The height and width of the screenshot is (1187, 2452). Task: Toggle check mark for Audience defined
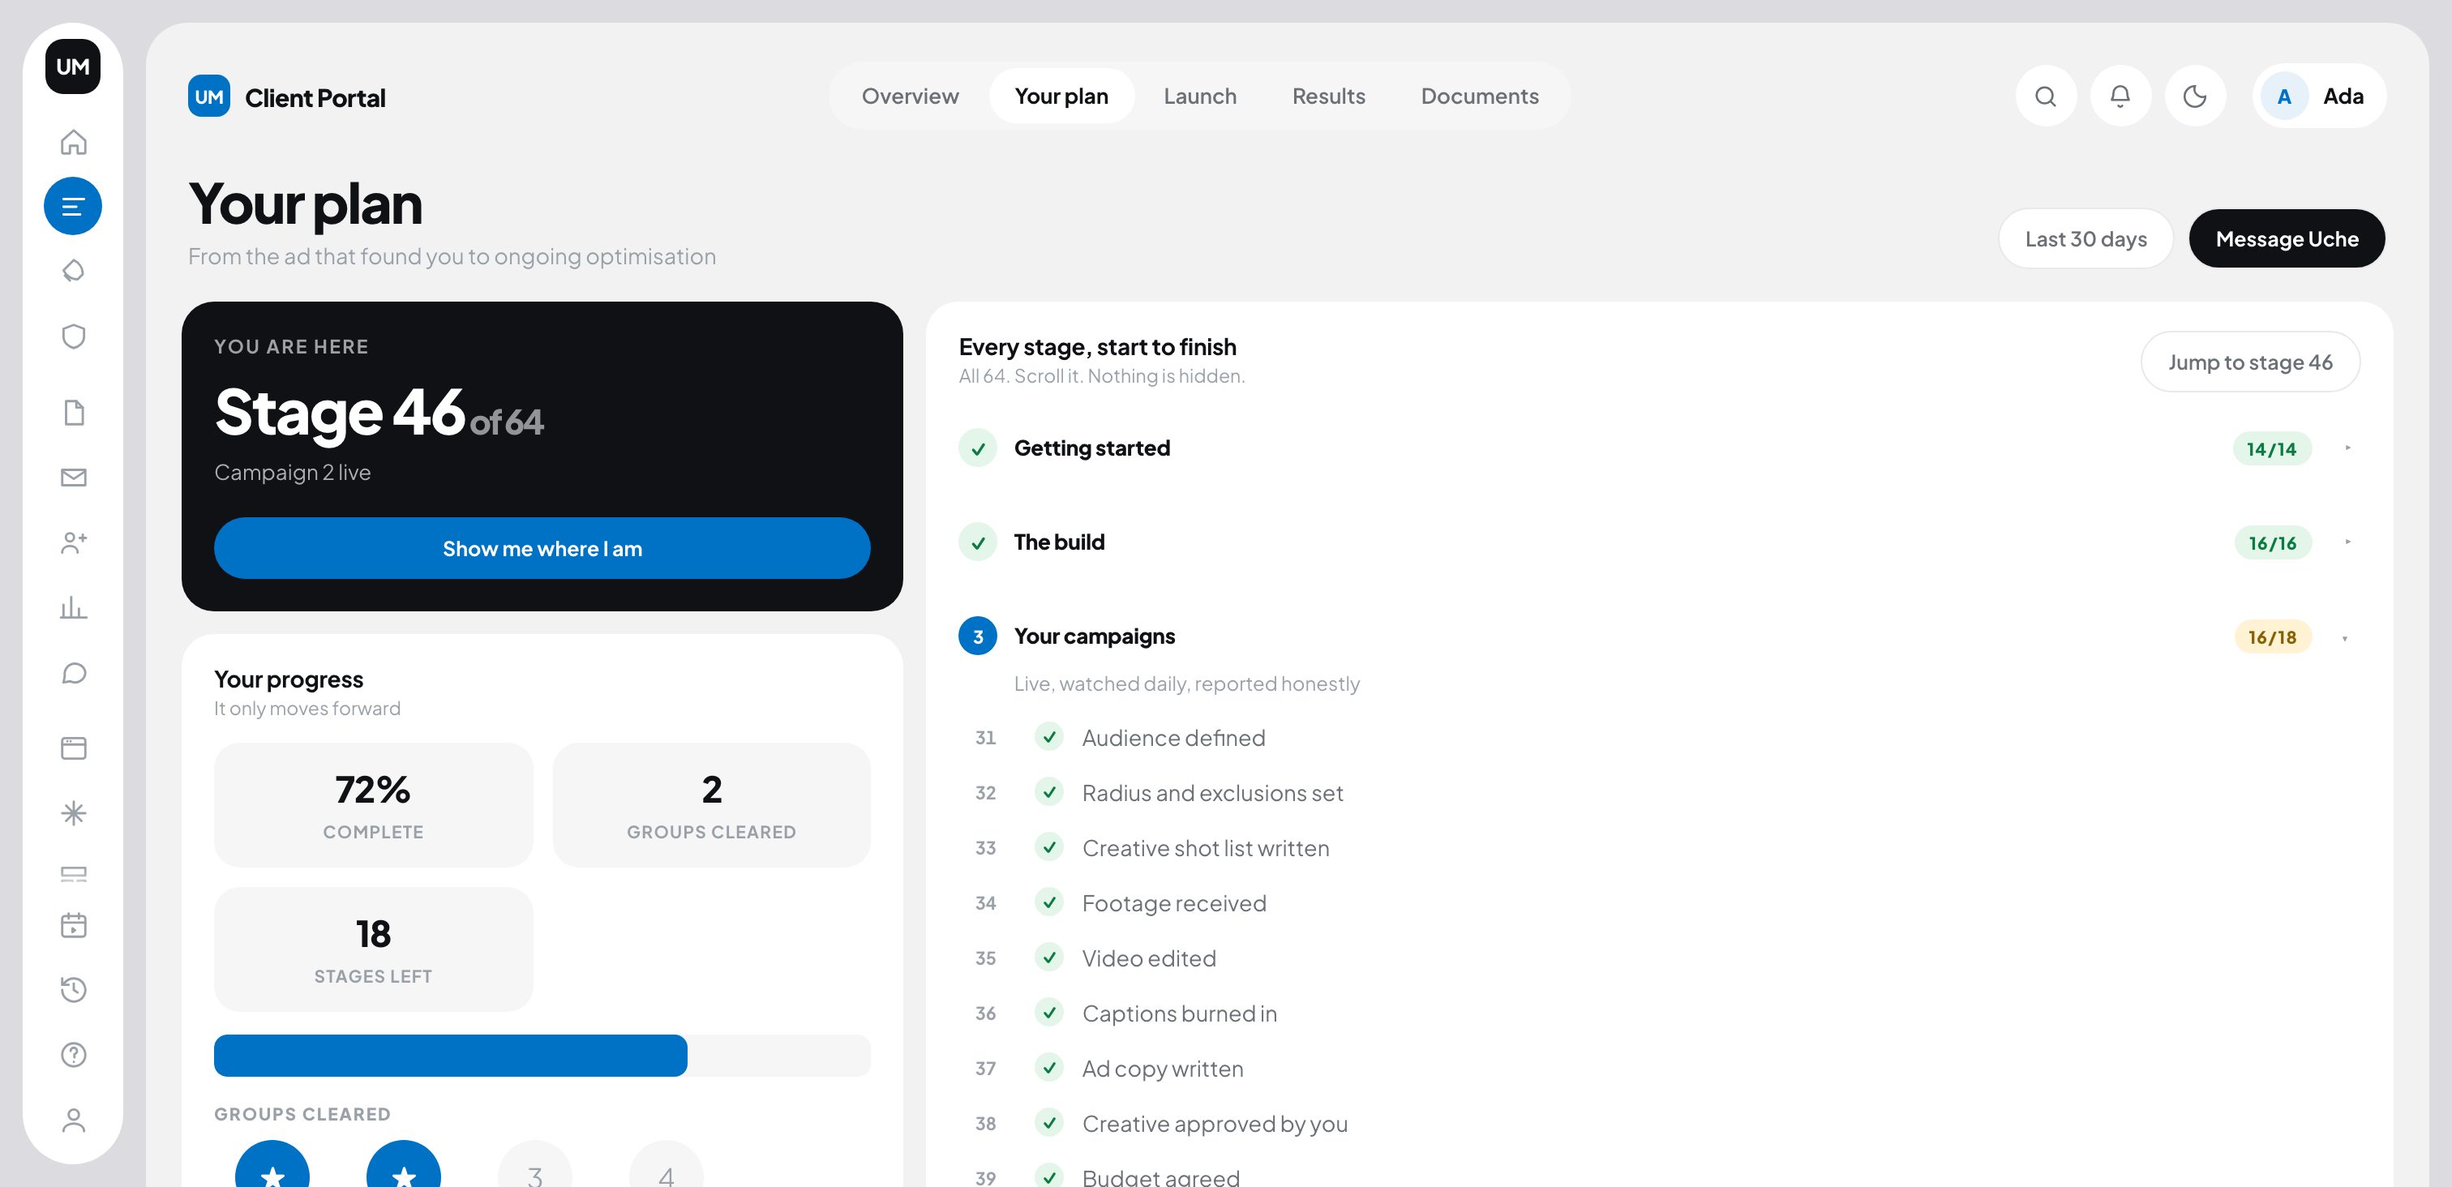click(x=1049, y=737)
